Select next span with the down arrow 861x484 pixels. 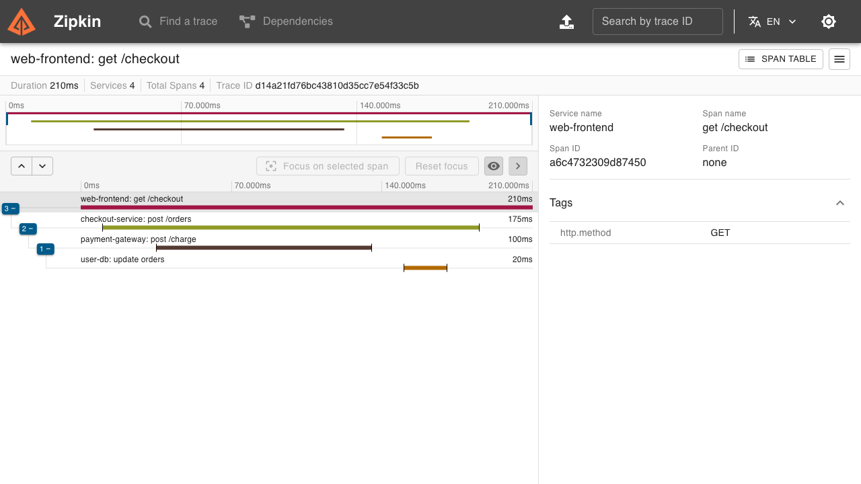click(42, 166)
